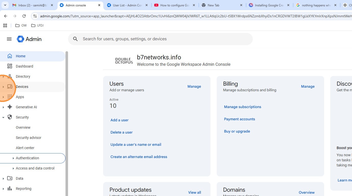Open the bookmarks apps grid icon

coord(5,25)
